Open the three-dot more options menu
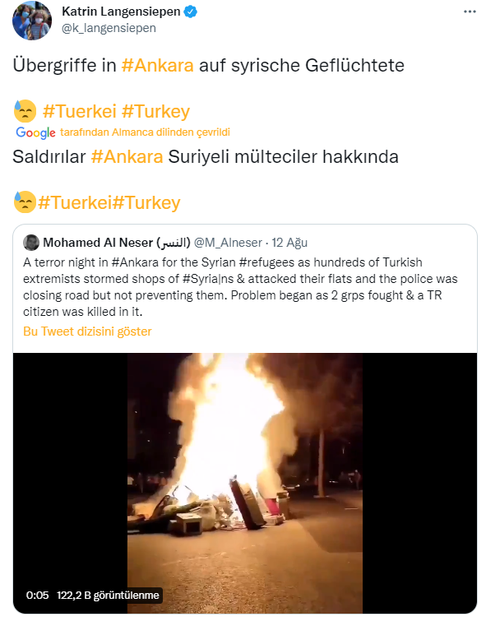Screen dimensions: 486x626 point(470,12)
